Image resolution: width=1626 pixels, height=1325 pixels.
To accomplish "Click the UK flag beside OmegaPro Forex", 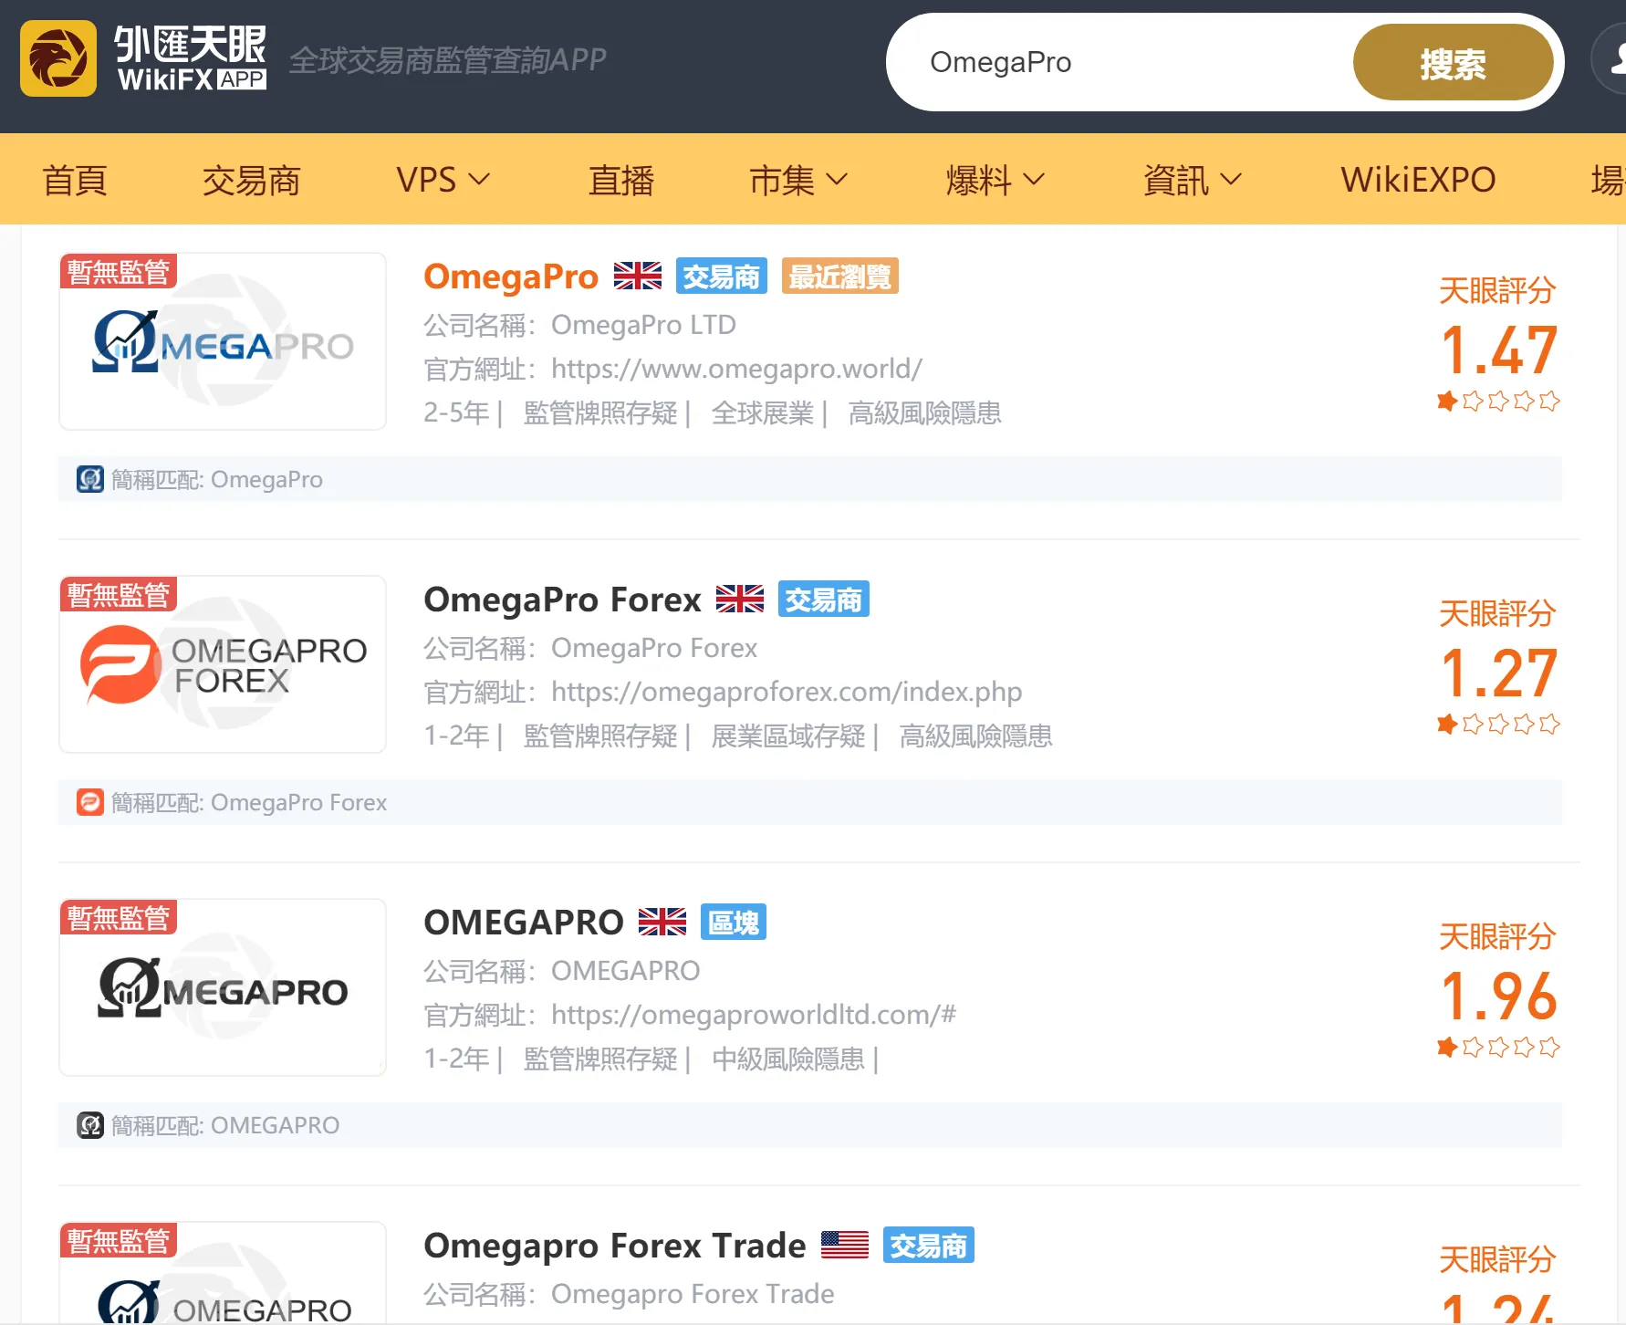I will pyautogui.click(x=740, y=599).
